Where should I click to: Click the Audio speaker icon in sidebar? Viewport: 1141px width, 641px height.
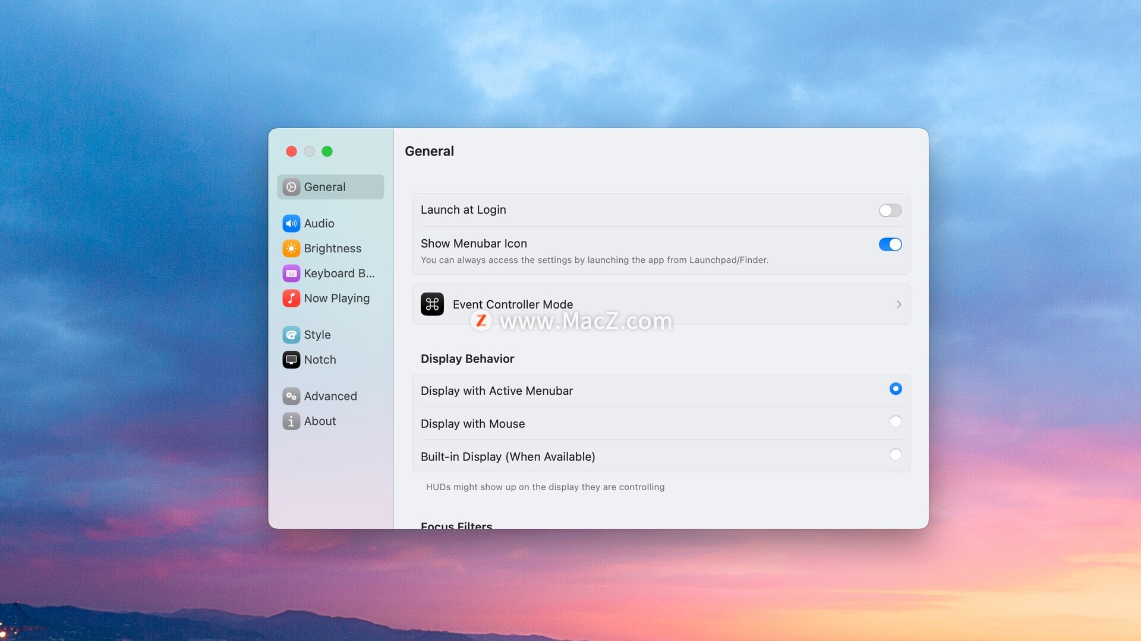(291, 224)
